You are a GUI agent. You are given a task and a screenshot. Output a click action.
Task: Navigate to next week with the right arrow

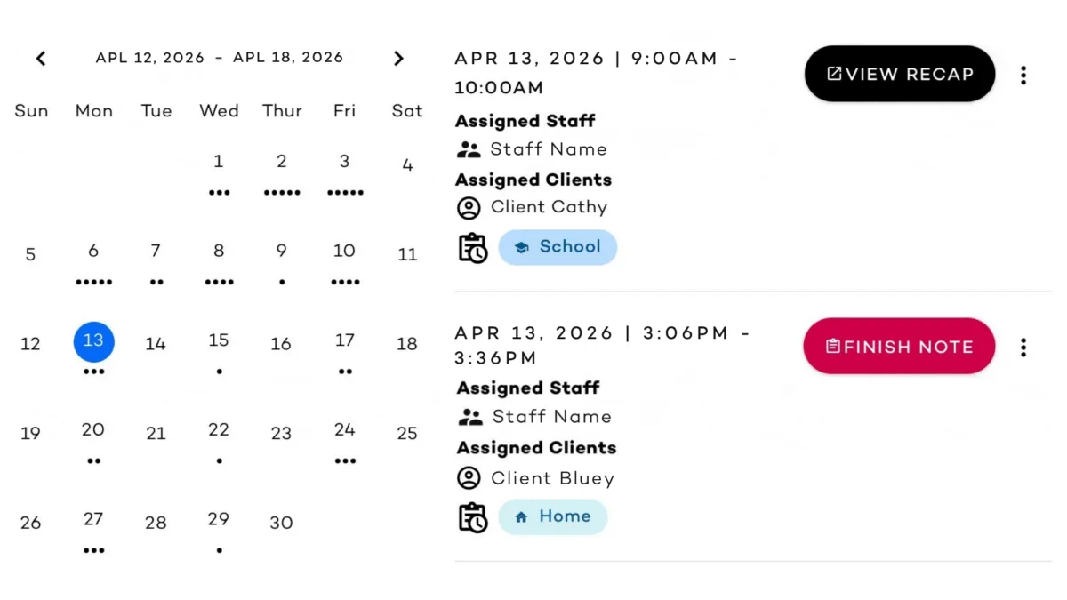point(398,58)
